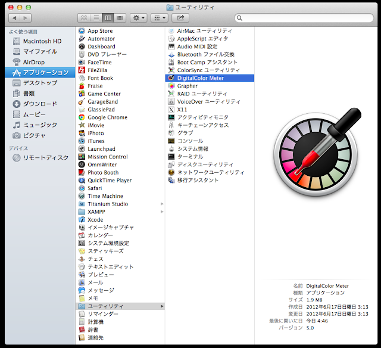Select DigitalColor Meter in utilities list
381x348 pixels.
[210, 78]
